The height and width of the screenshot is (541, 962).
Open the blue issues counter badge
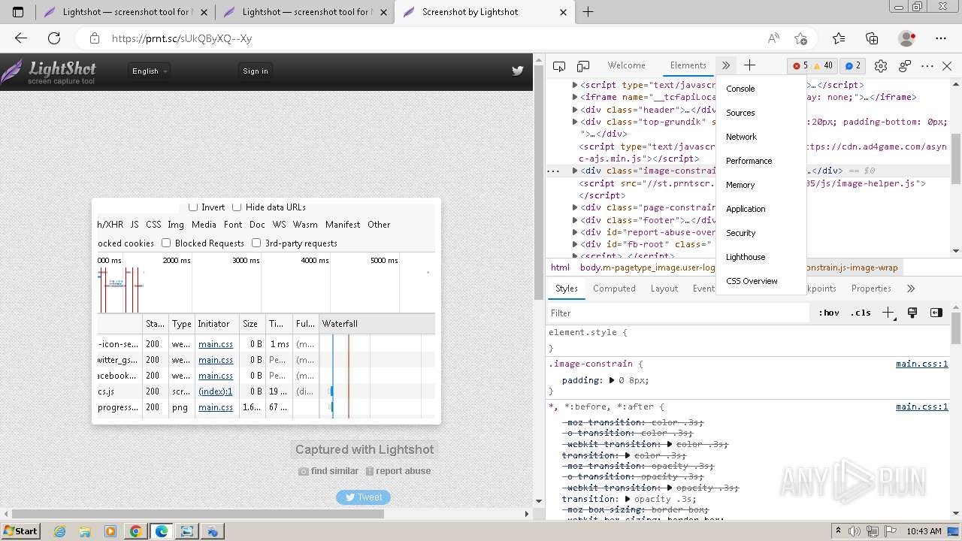[x=852, y=65]
